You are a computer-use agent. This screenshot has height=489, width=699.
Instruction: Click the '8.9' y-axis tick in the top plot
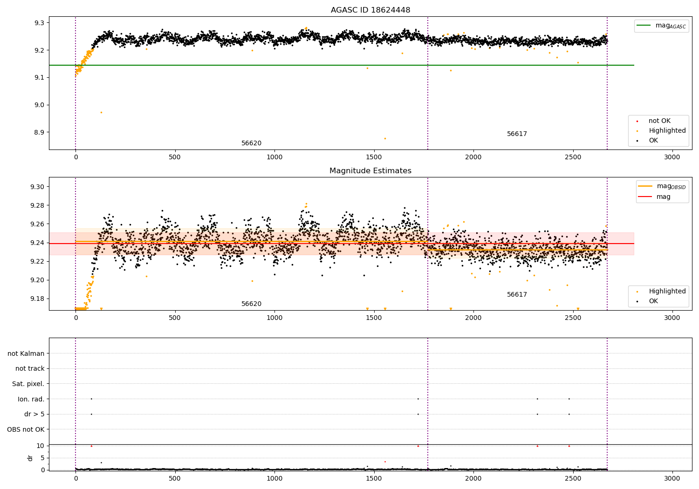point(40,133)
